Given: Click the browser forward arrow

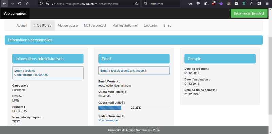Looking at the screenshot, I should 12,4.
